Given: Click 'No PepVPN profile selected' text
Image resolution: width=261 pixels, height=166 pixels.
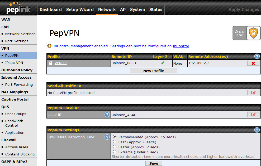Looking at the screenshot, I should pyautogui.click(x=71, y=93).
